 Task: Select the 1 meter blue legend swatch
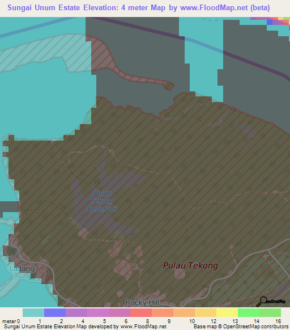(x=55, y=312)
